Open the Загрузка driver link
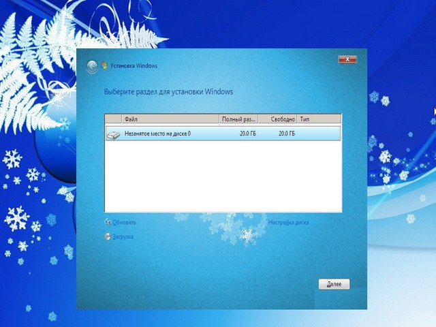Viewport: 436px width, 327px height. point(123,237)
